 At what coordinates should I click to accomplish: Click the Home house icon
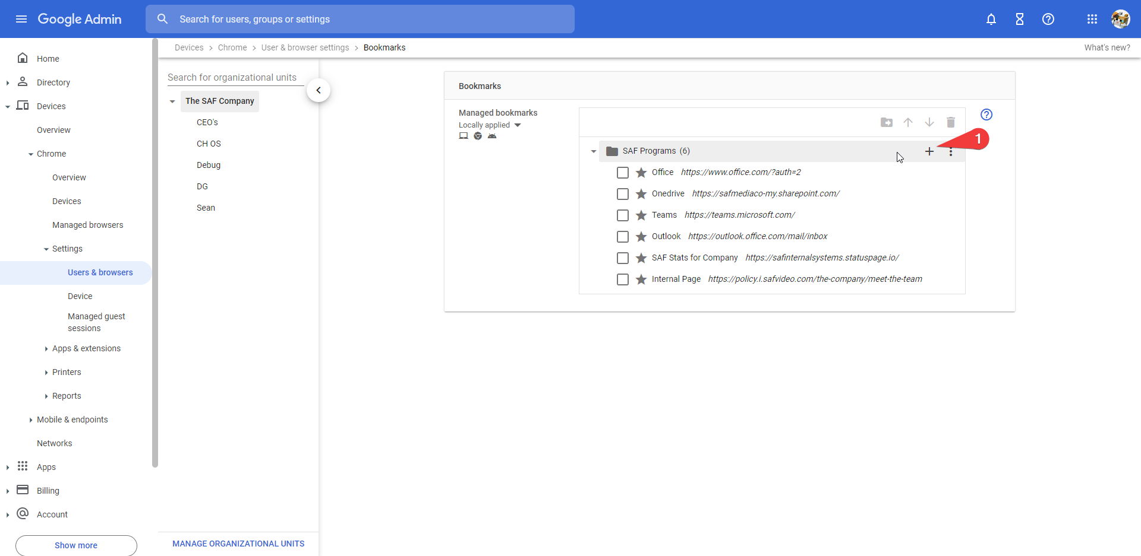[23, 58]
